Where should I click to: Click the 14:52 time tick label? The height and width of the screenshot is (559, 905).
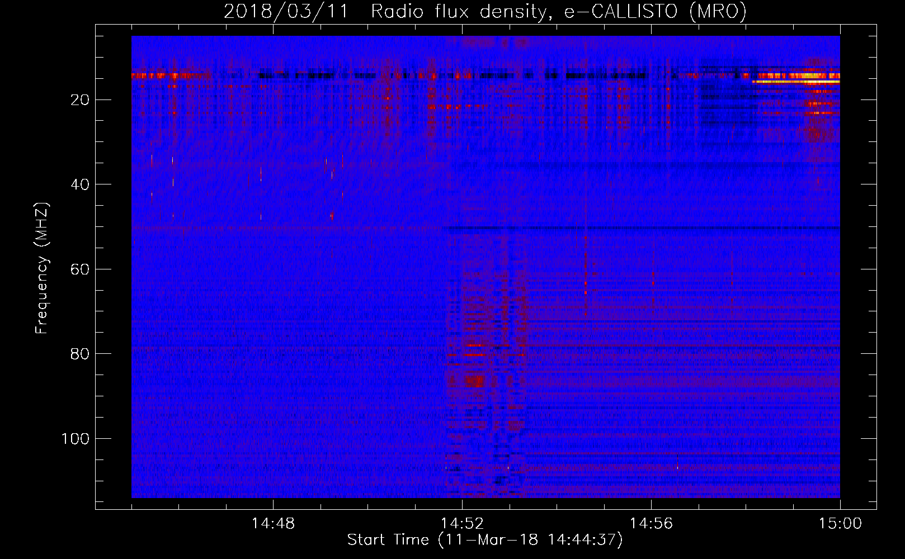click(x=462, y=524)
